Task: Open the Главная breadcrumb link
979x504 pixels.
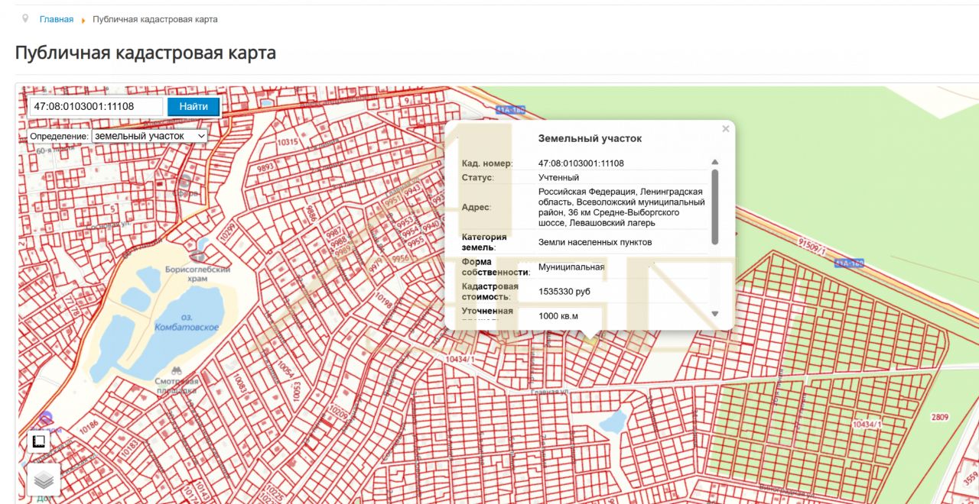Action: click(57, 19)
